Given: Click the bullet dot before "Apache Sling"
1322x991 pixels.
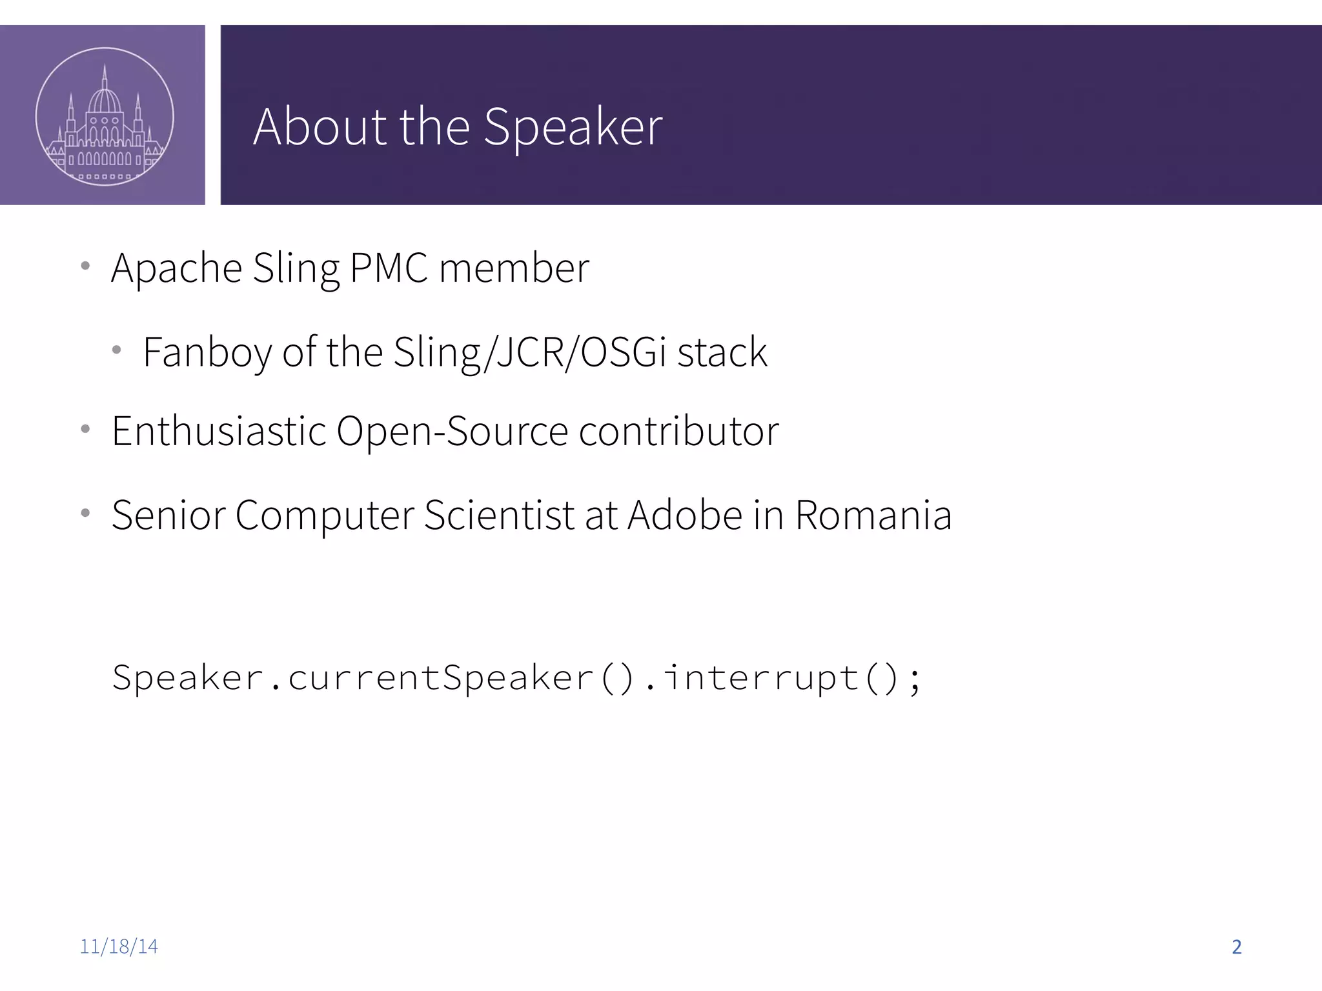Looking at the screenshot, I should [85, 266].
